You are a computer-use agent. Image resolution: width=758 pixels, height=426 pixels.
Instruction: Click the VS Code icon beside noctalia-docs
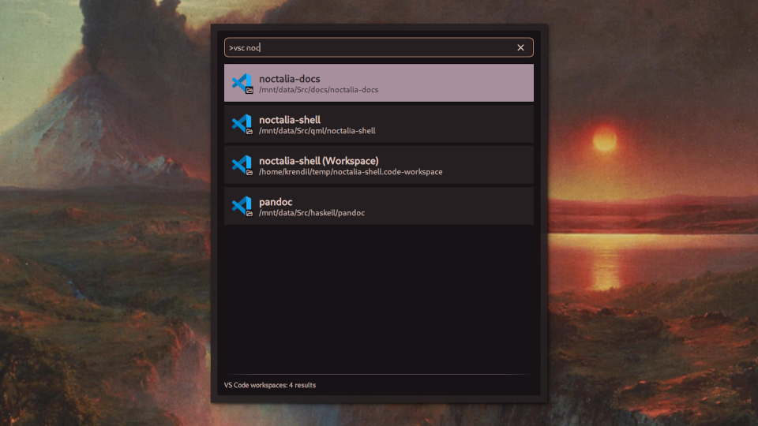pyautogui.click(x=242, y=83)
